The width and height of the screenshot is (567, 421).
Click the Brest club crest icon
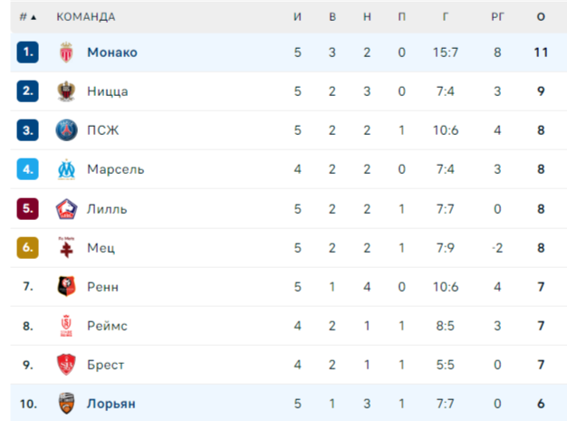pyautogui.click(x=66, y=365)
